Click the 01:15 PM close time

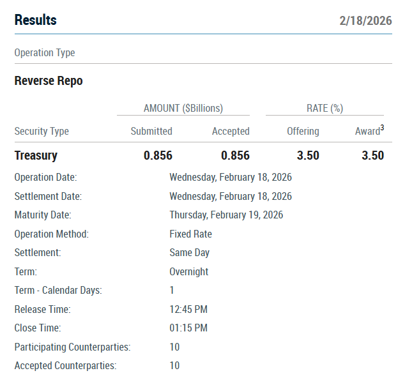click(188, 328)
